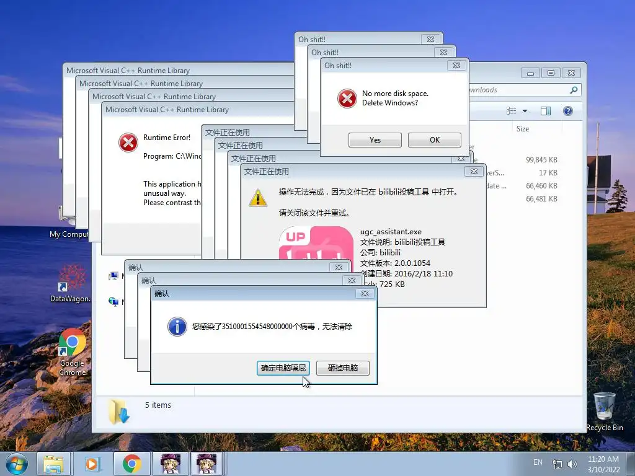This screenshot has height=476, width=635.
Task: Open the Explorer view options dropdown arrow
Action: pos(525,111)
